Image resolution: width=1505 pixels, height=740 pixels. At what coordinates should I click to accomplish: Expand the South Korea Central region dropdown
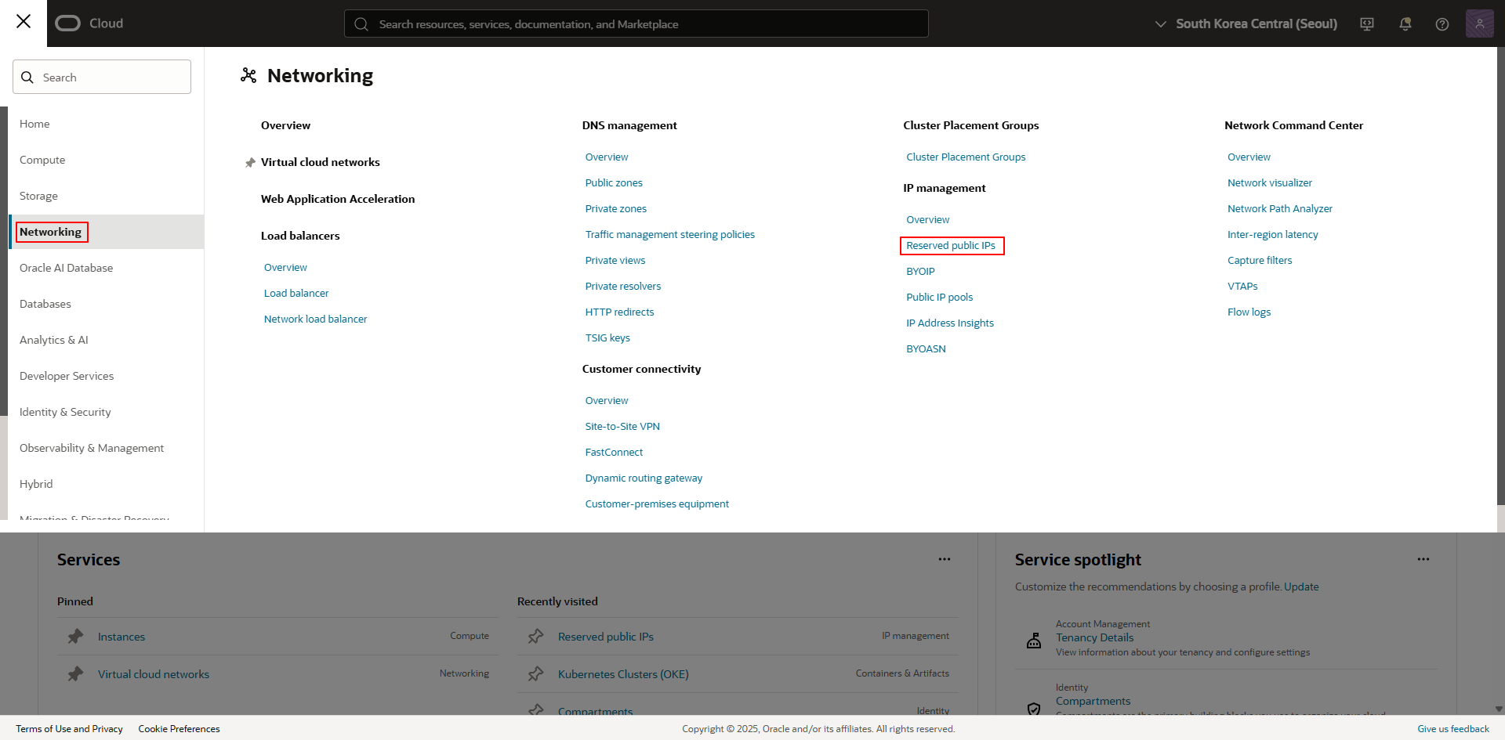1246,24
